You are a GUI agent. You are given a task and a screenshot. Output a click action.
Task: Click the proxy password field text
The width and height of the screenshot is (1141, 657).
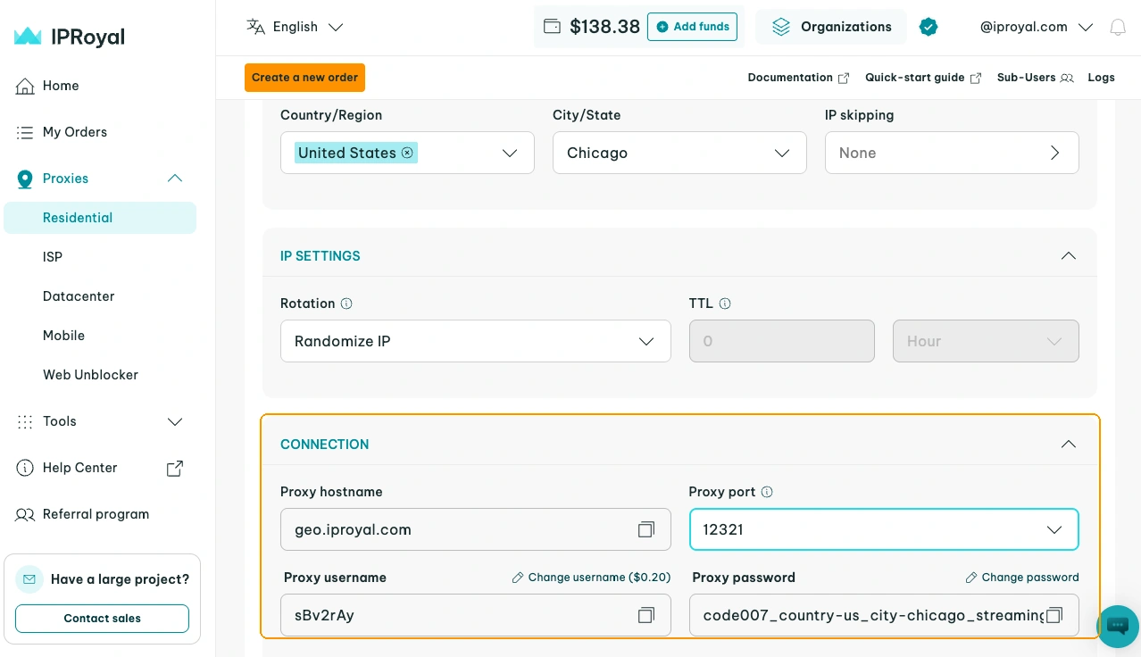(873, 615)
